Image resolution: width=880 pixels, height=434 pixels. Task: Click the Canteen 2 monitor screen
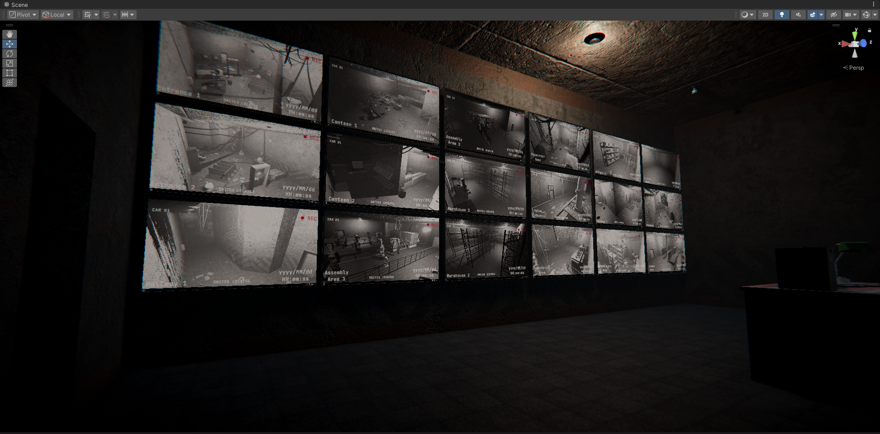coord(382,172)
